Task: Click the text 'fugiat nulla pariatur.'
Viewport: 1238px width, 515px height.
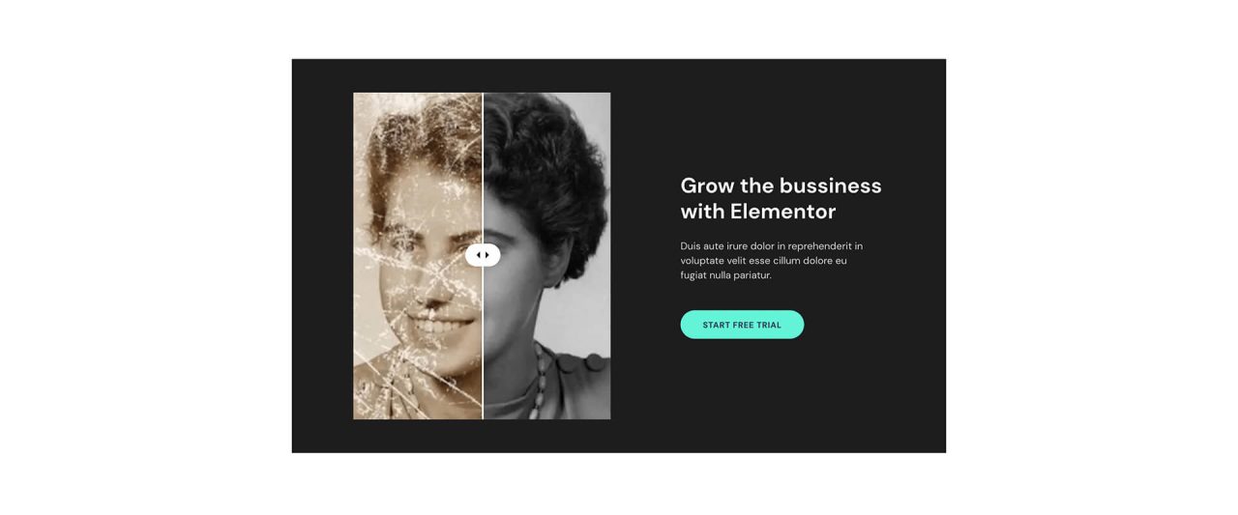Action: 725,275
